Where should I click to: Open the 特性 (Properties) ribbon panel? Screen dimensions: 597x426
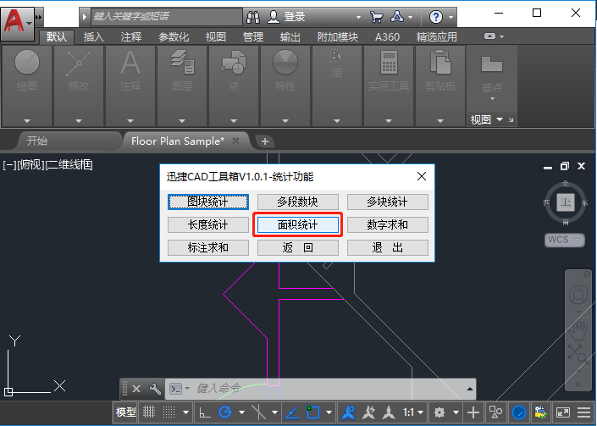pyautogui.click(x=285, y=86)
